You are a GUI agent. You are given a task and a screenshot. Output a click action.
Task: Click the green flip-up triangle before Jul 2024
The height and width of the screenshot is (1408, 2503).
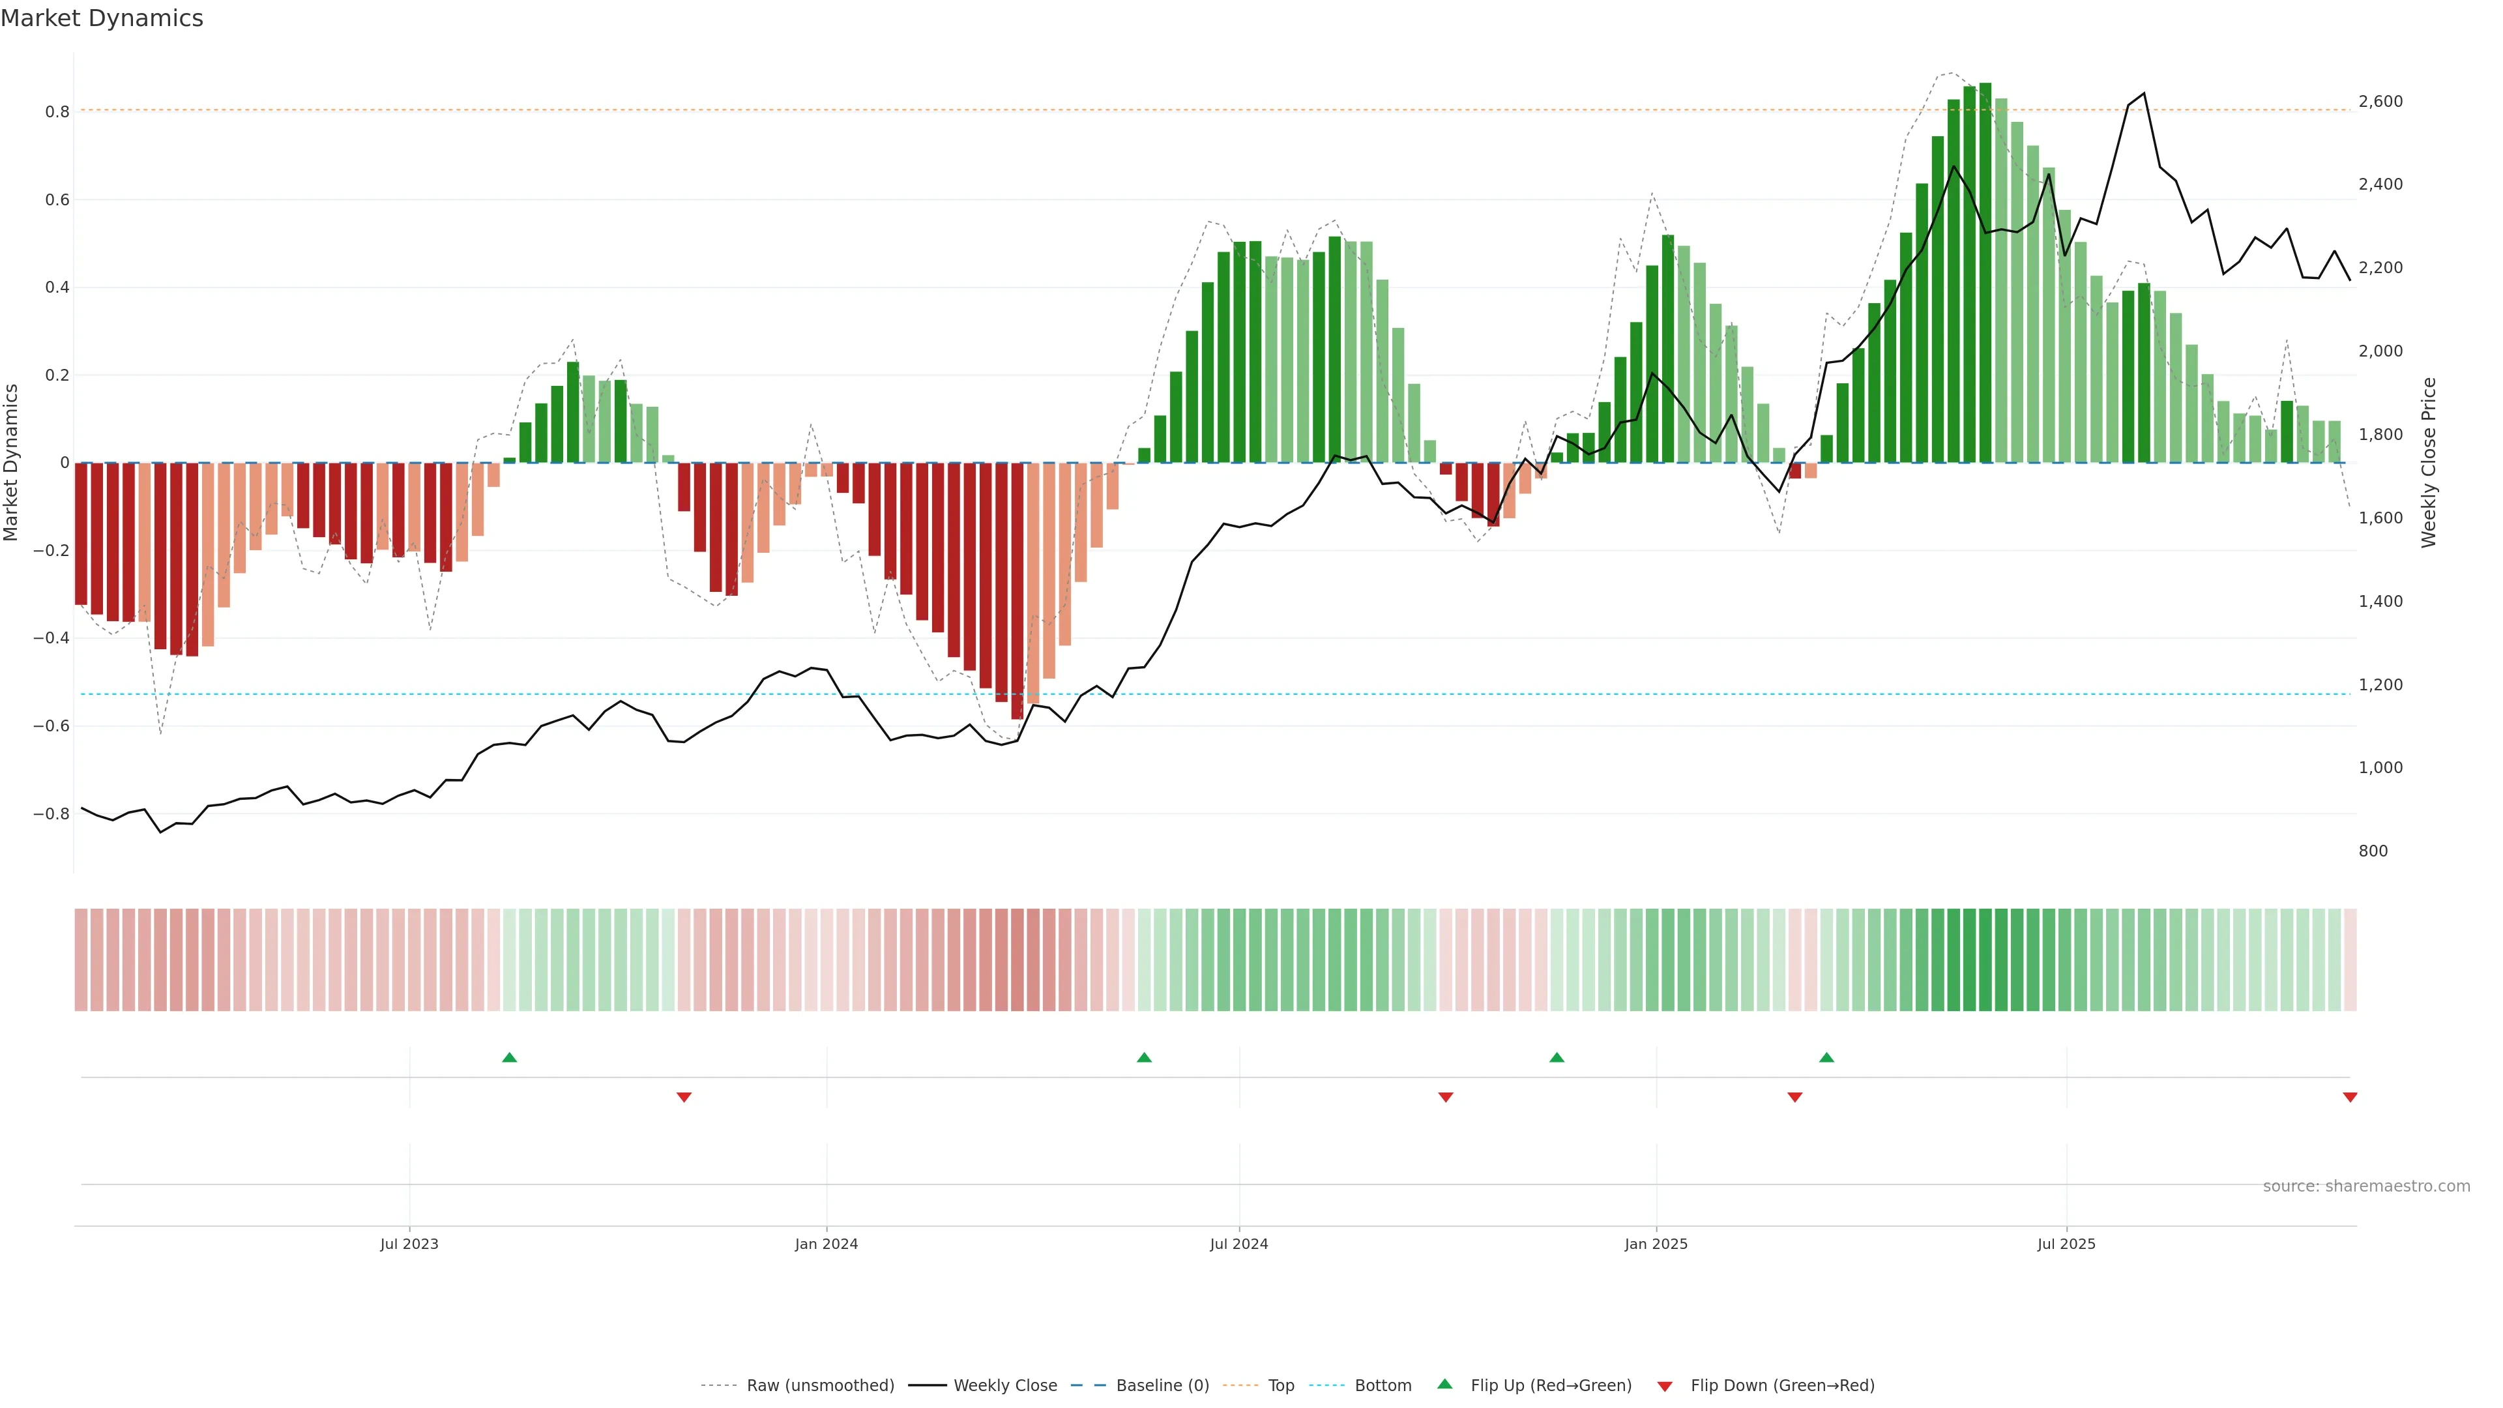coord(1144,1057)
